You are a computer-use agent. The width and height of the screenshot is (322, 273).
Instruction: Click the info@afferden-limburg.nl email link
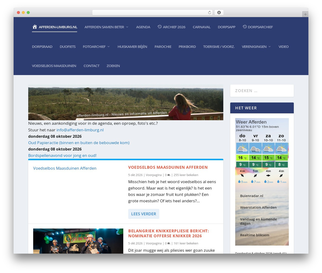click(x=80, y=130)
